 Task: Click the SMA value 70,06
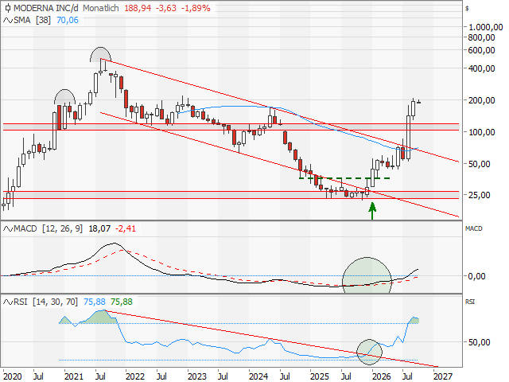click(68, 20)
